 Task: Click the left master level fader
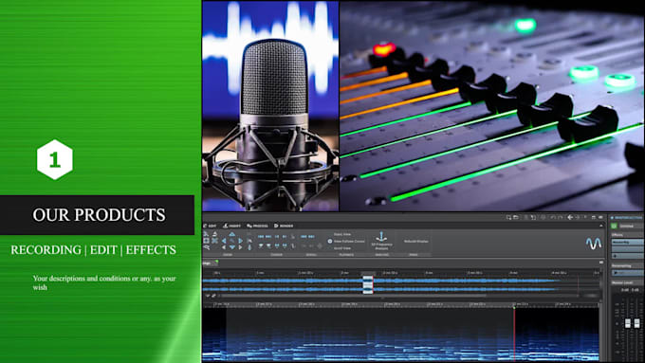[x=628, y=323]
